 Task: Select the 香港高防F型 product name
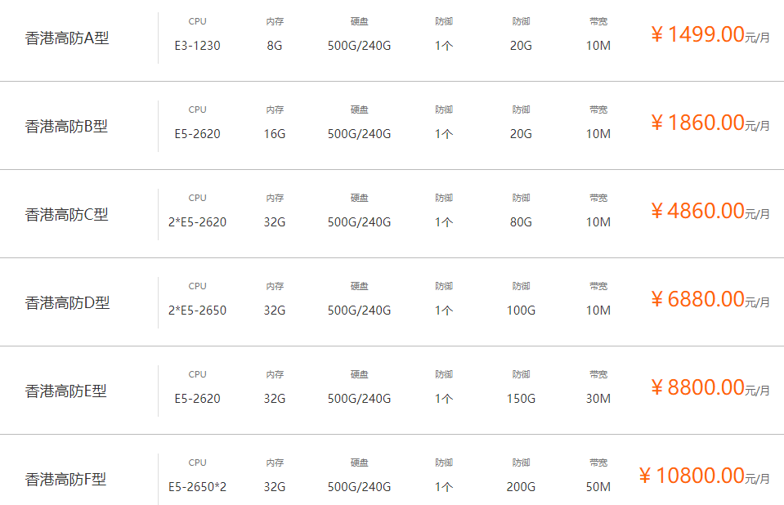(65, 480)
